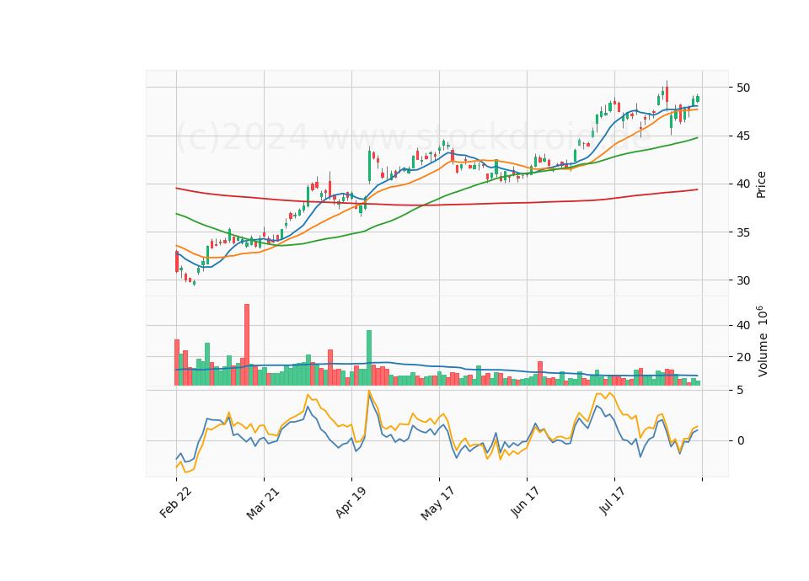Click the volume axis value 40
The width and height of the screenshot is (809, 581).
(743, 325)
